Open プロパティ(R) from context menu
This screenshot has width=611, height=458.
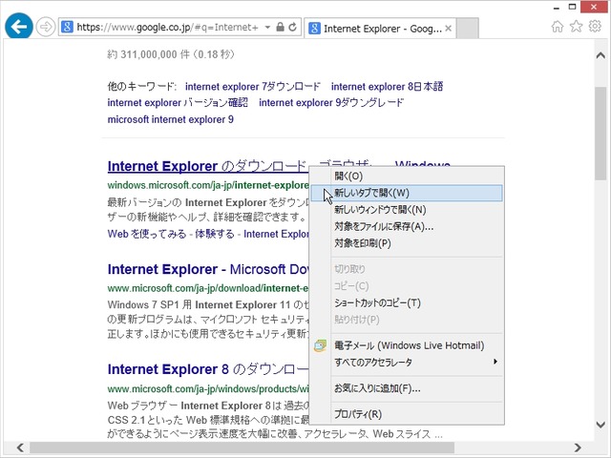407,414
